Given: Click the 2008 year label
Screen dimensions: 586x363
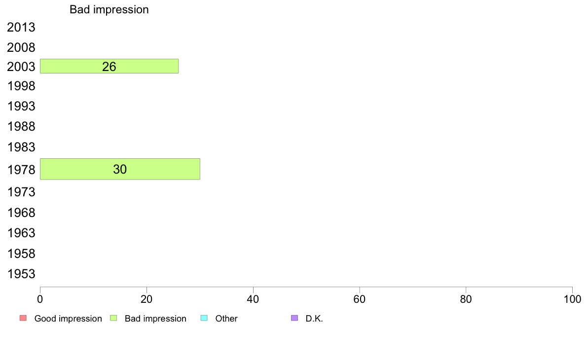Looking at the screenshot, I should tap(21, 48).
